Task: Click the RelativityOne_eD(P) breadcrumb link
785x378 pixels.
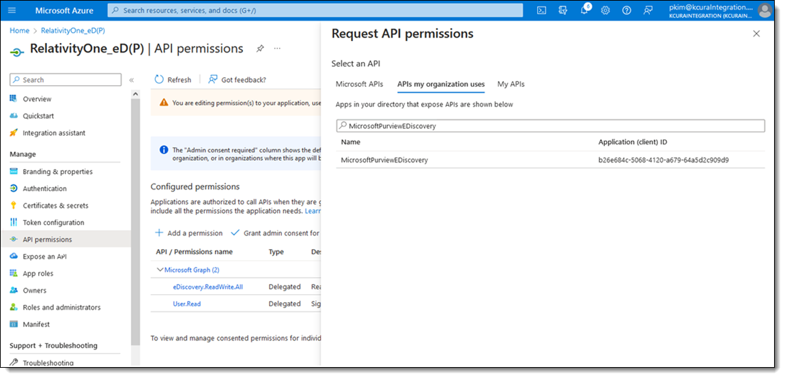Action: (x=73, y=31)
